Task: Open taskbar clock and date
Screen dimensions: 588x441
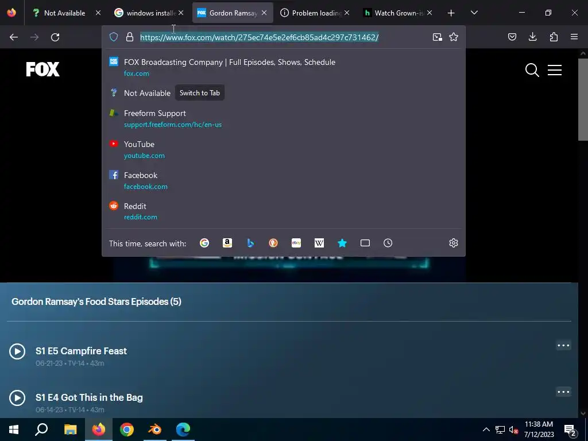Action: pos(539,430)
